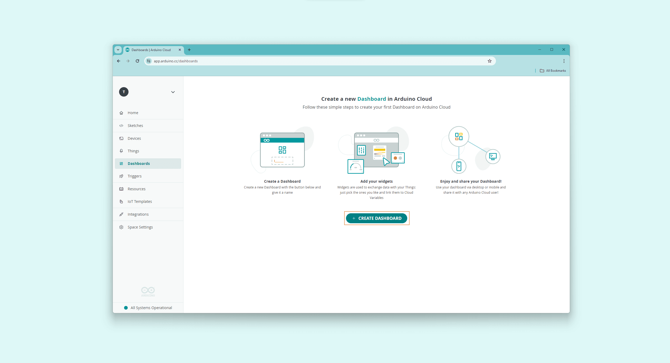Click the Things bell-shaped icon
670x363 pixels.
click(x=121, y=151)
